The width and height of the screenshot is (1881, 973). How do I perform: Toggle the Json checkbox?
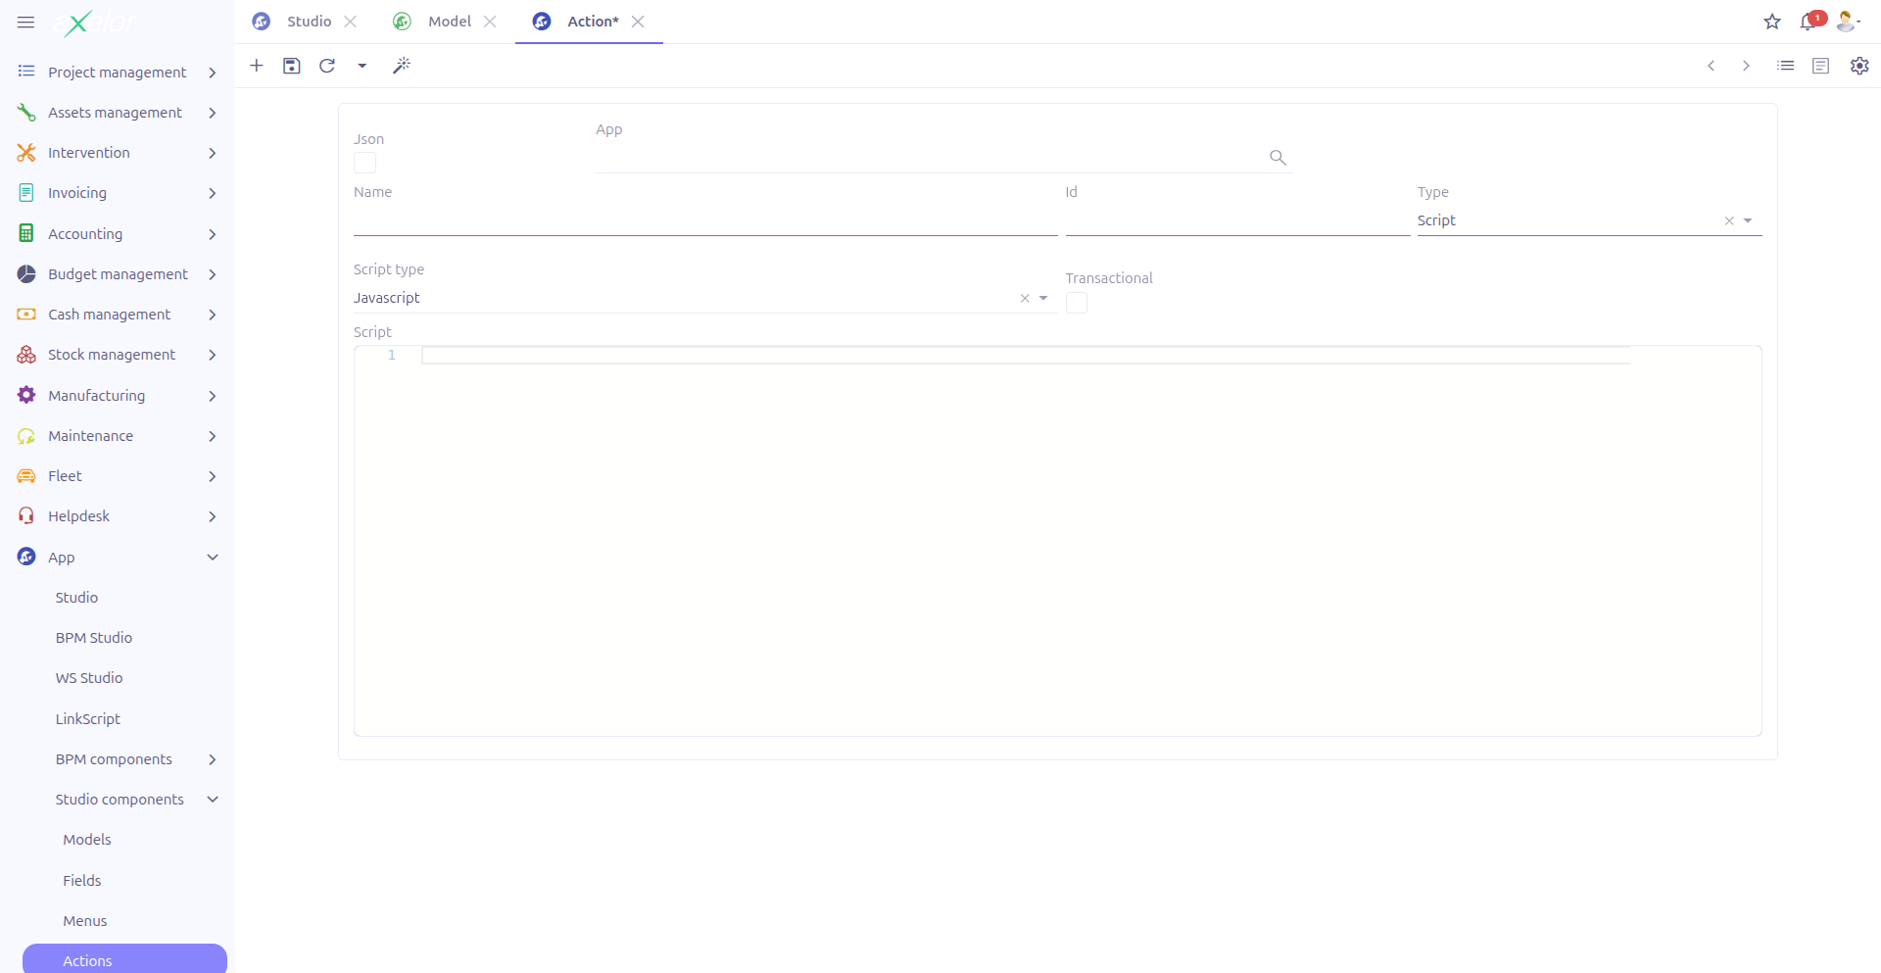(363, 163)
